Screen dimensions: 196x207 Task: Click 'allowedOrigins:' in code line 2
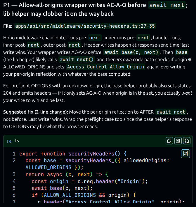click(146, 160)
